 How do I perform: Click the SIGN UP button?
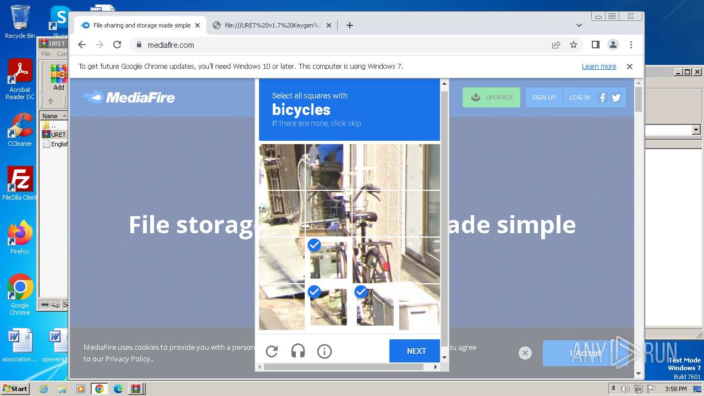[544, 97]
